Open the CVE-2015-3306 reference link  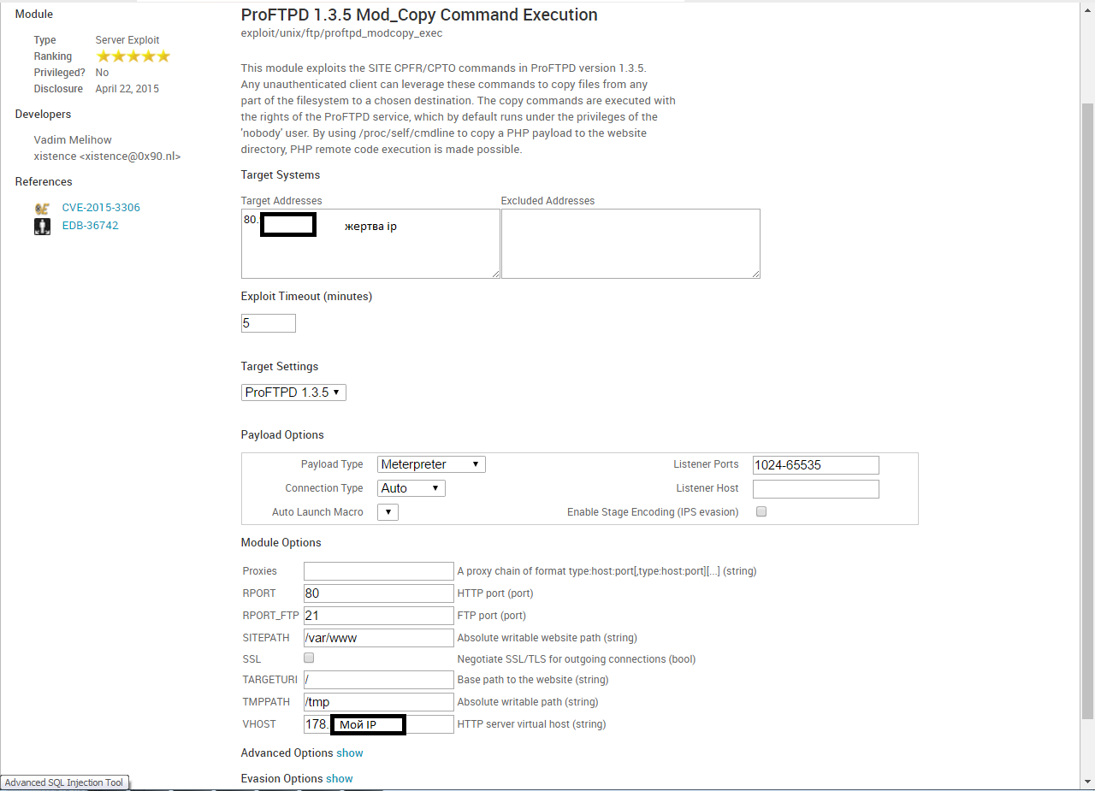[101, 208]
